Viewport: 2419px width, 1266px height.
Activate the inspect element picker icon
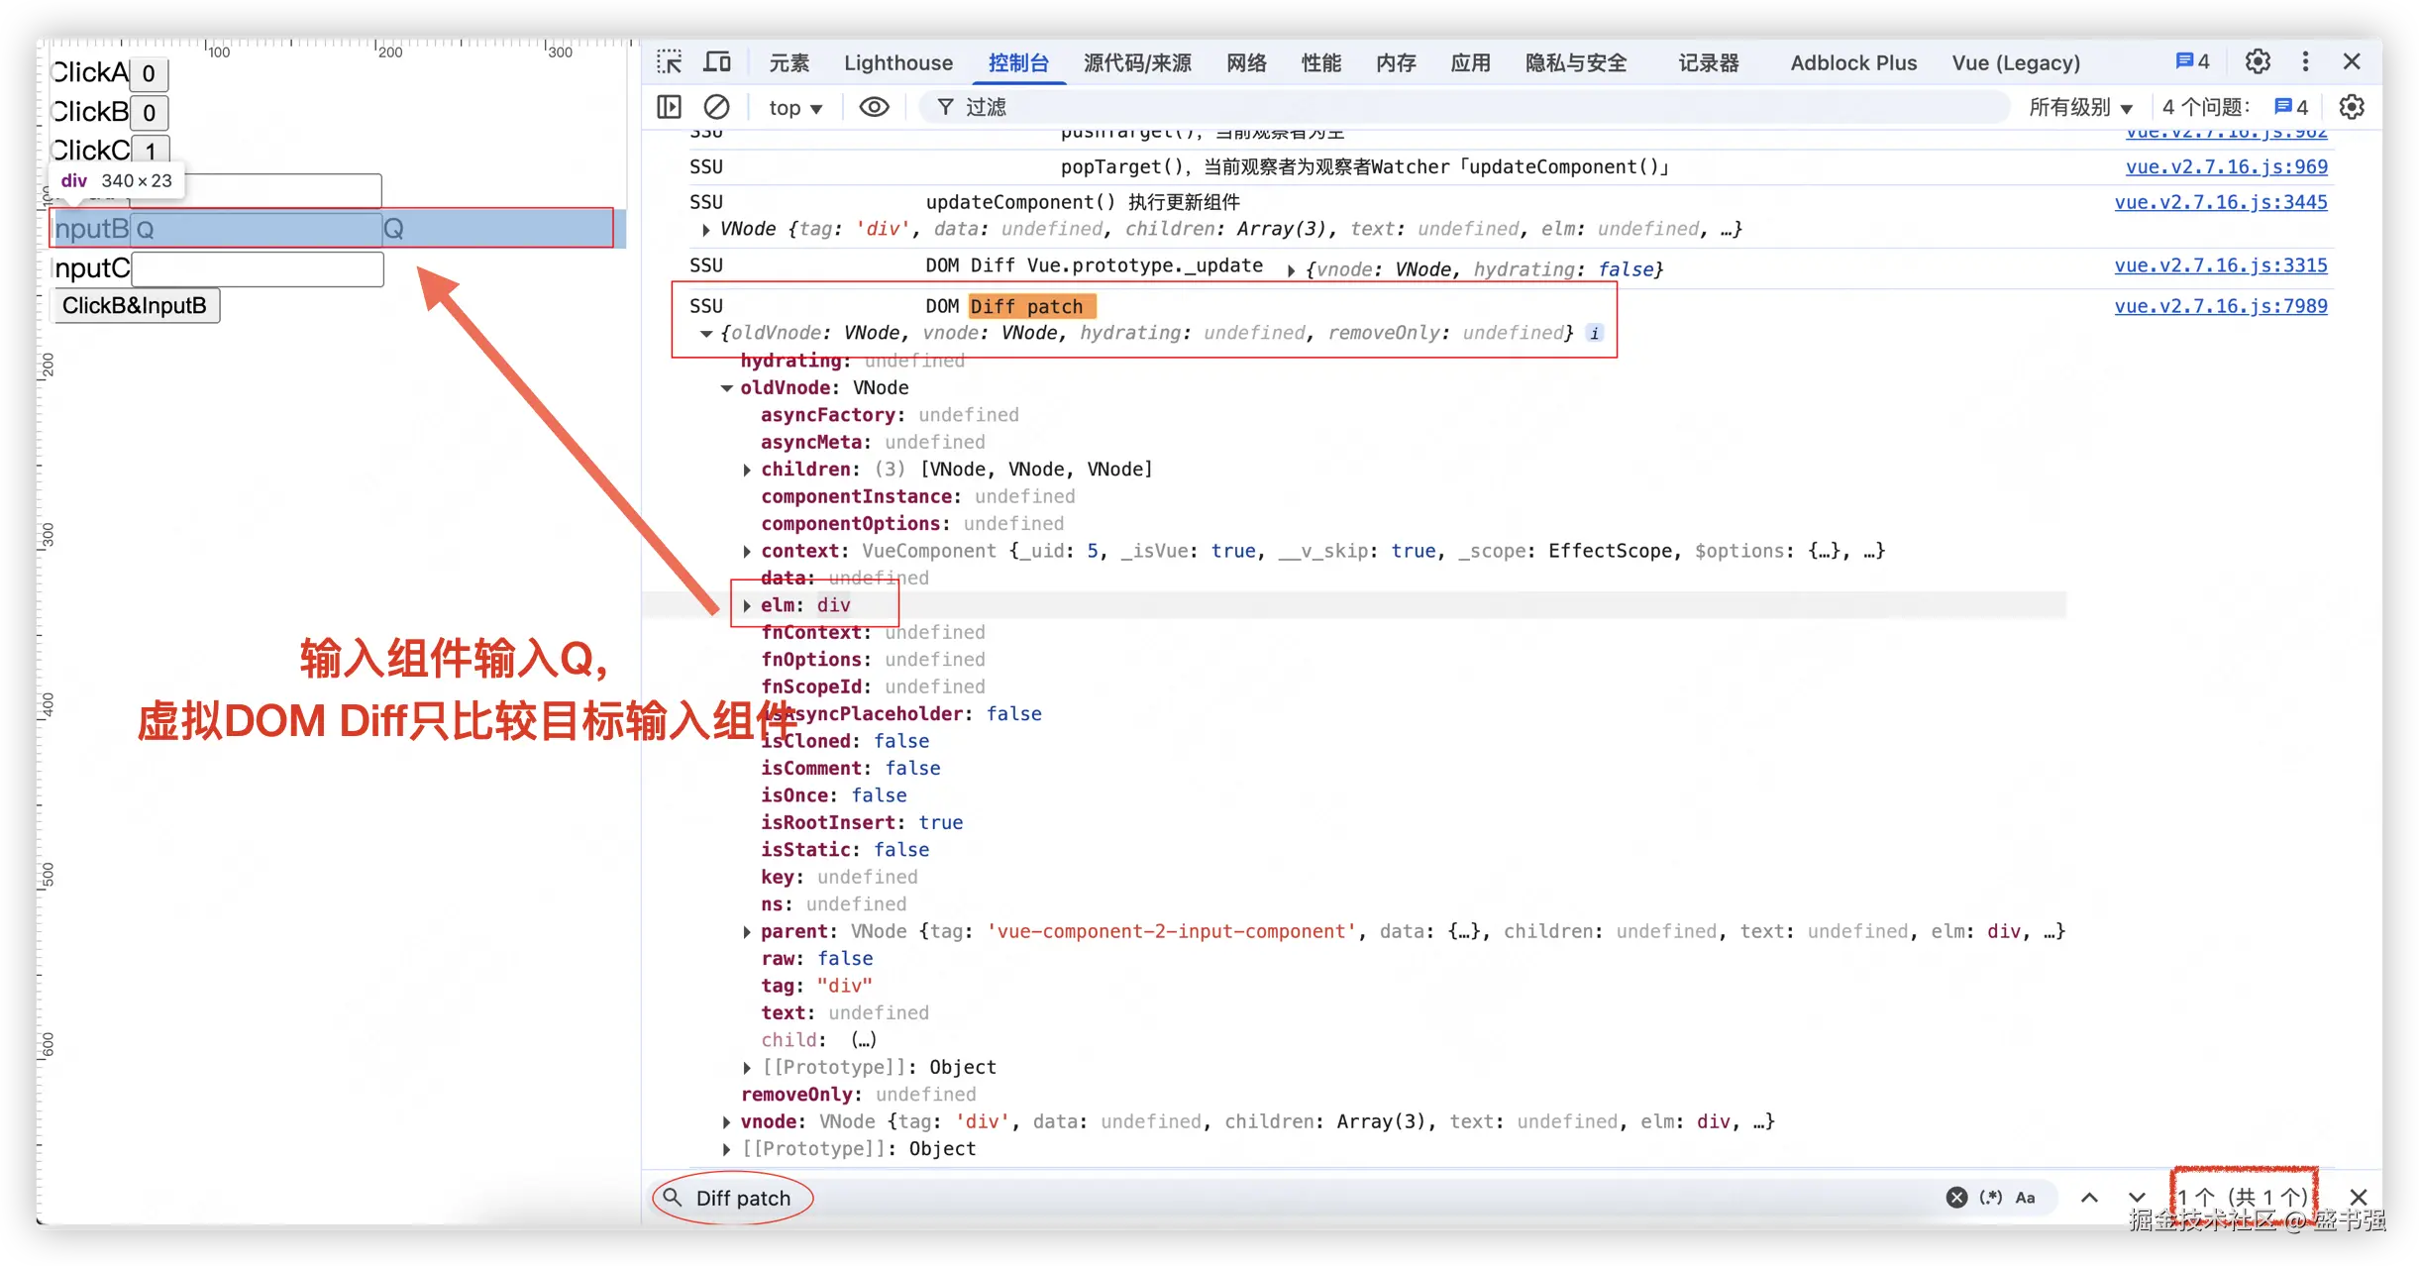pos(670,62)
